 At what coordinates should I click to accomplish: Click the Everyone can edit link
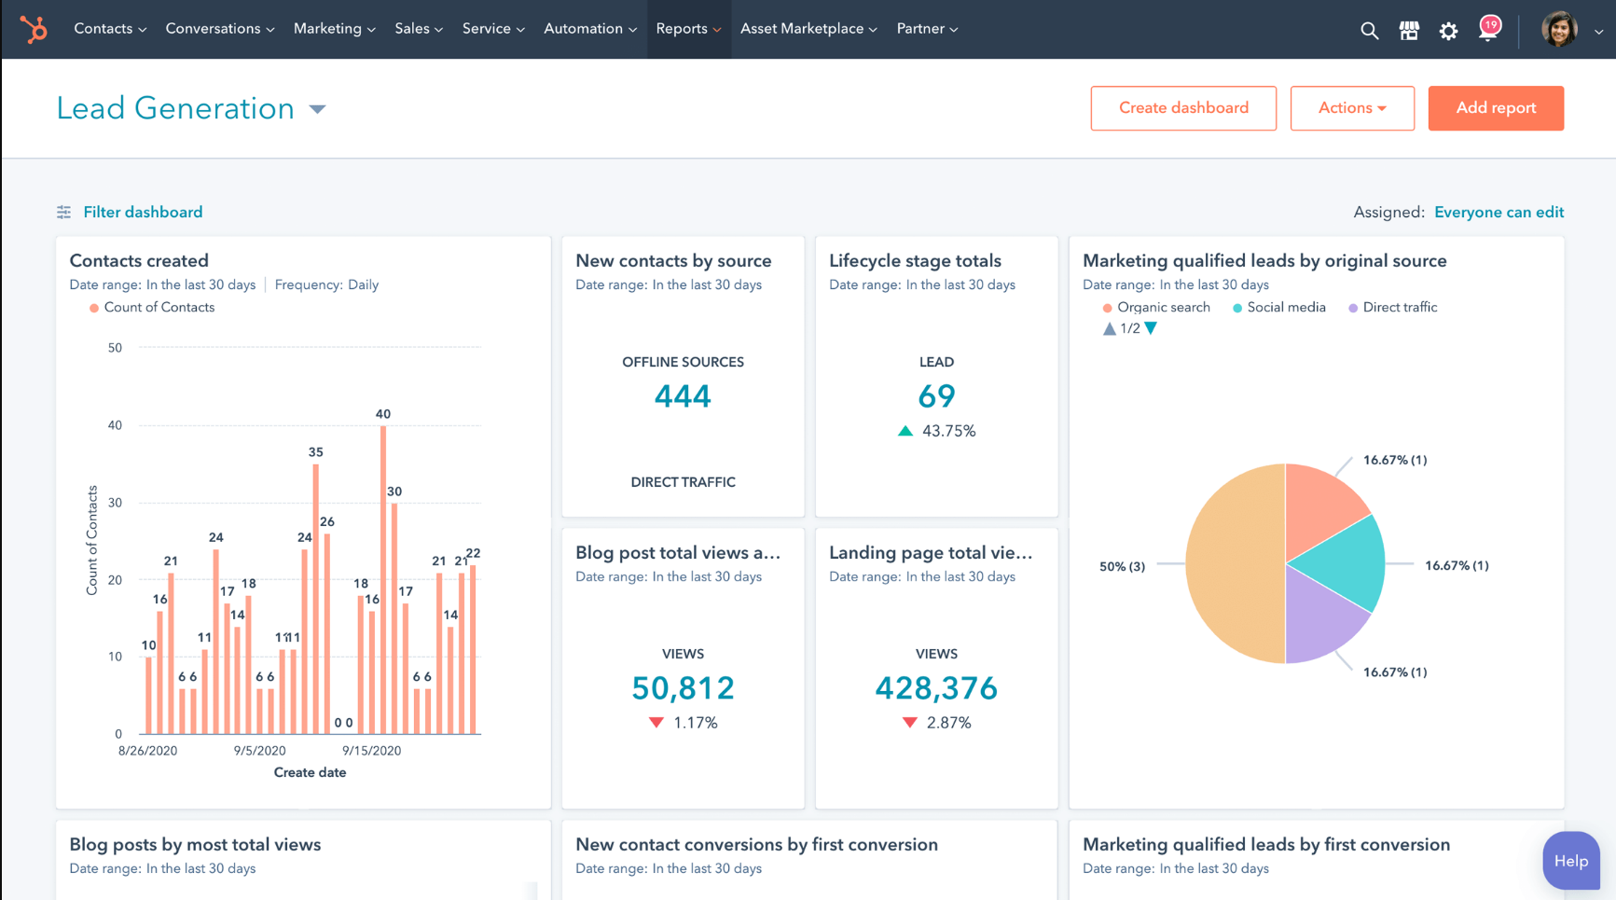1499,213
